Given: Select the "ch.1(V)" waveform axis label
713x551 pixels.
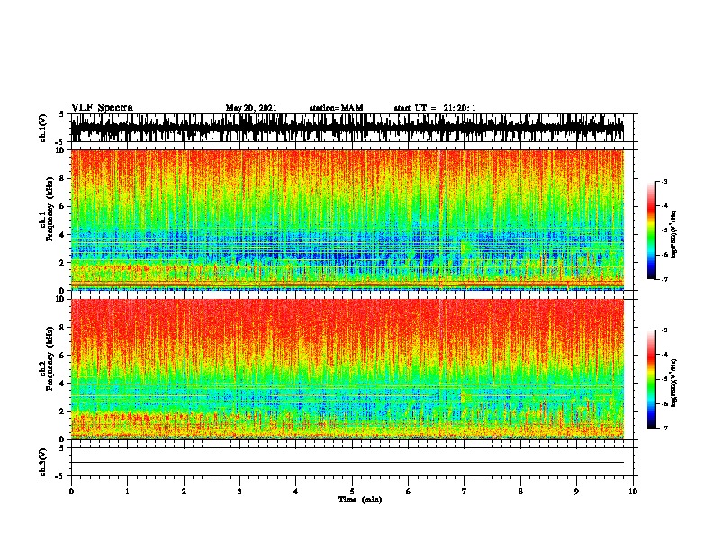Looking at the screenshot, I should pyautogui.click(x=42, y=128).
